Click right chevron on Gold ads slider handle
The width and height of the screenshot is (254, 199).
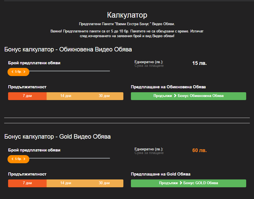25,159
